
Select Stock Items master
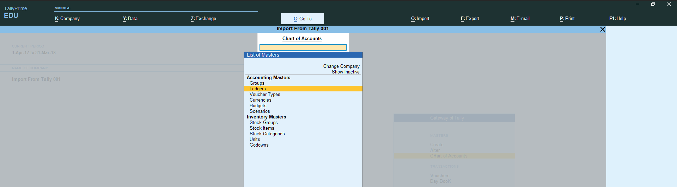(x=262, y=128)
